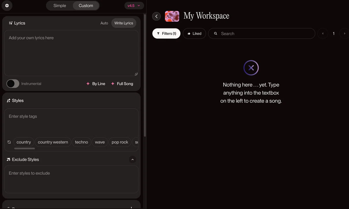Collapse the Exclude Styles section

pyautogui.click(x=132, y=160)
